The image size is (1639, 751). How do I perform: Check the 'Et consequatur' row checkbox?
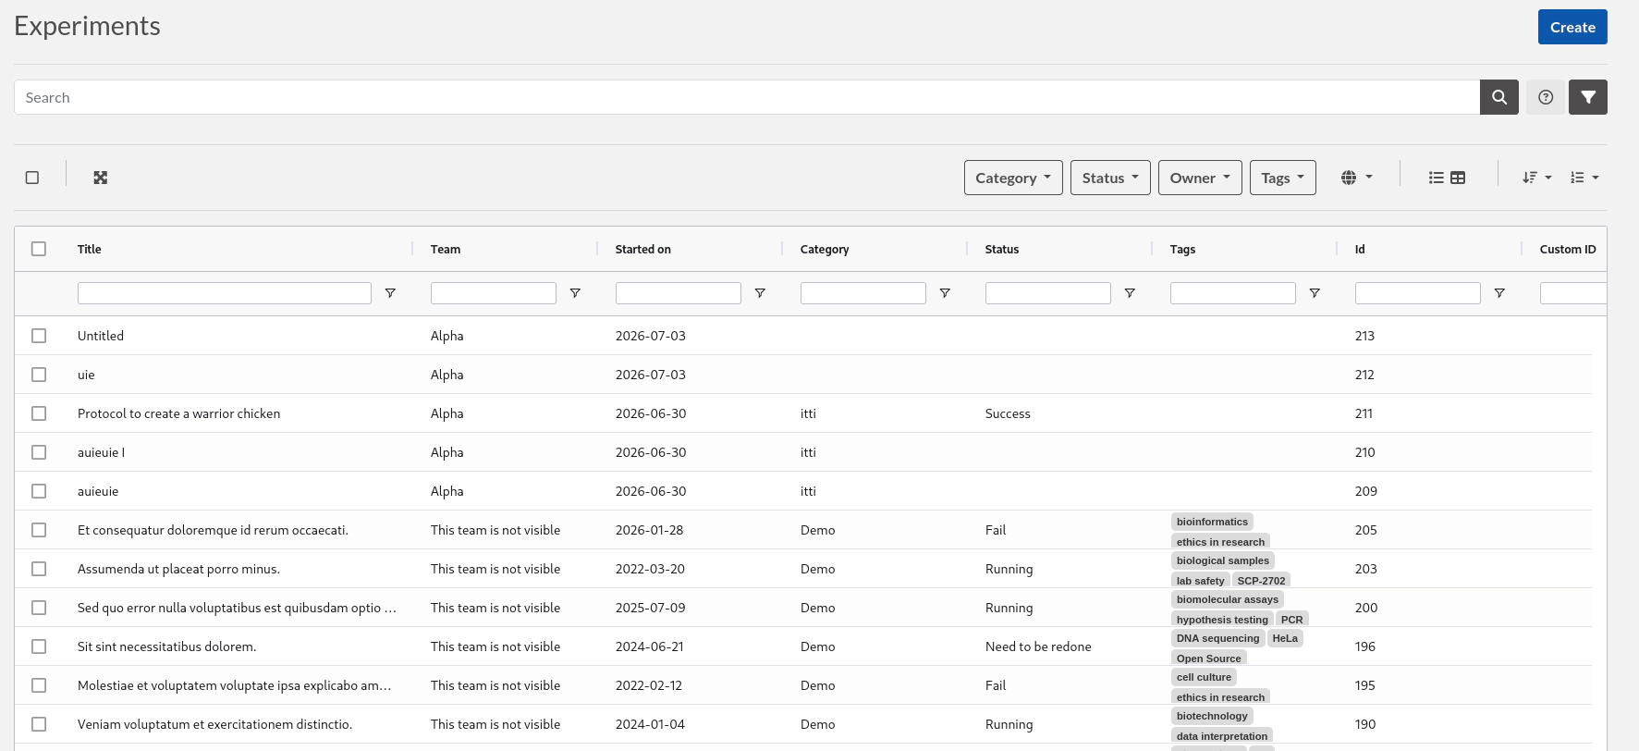[39, 530]
